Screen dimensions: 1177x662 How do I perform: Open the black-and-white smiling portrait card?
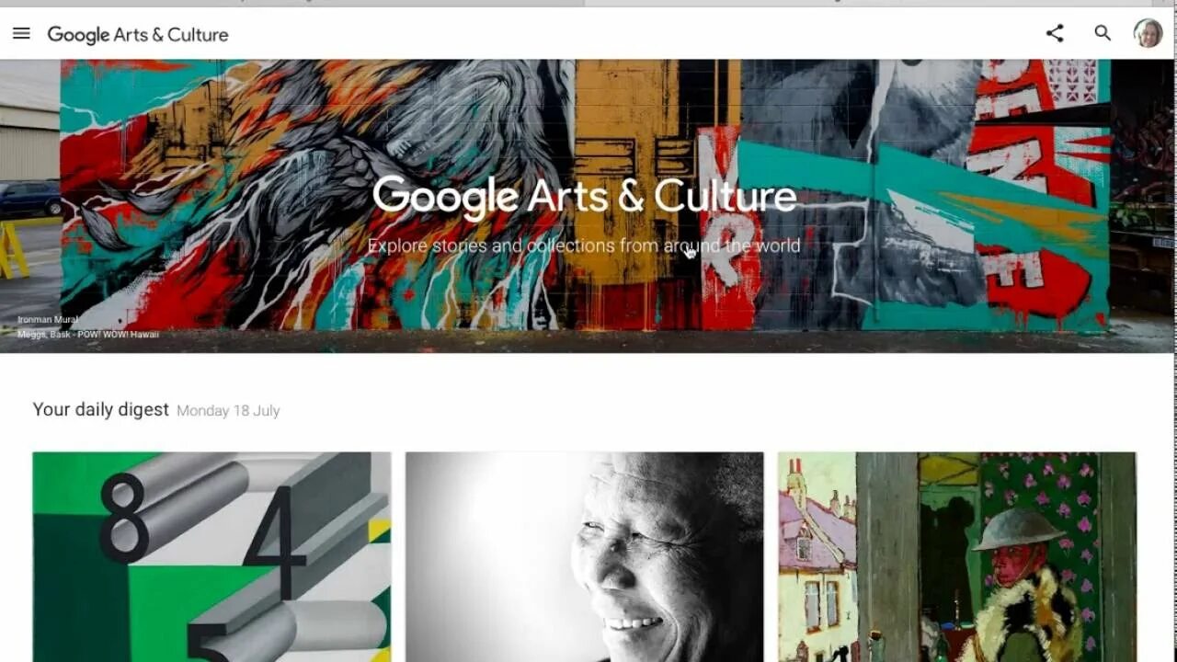[x=584, y=556]
